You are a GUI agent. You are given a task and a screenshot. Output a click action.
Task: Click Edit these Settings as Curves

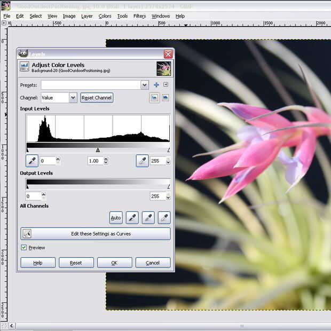pyautogui.click(x=96, y=234)
